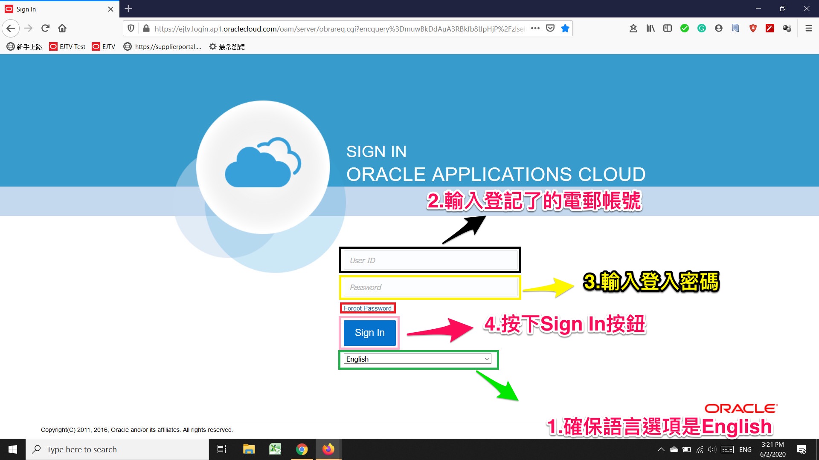Open the Library view icon

[651, 29]
